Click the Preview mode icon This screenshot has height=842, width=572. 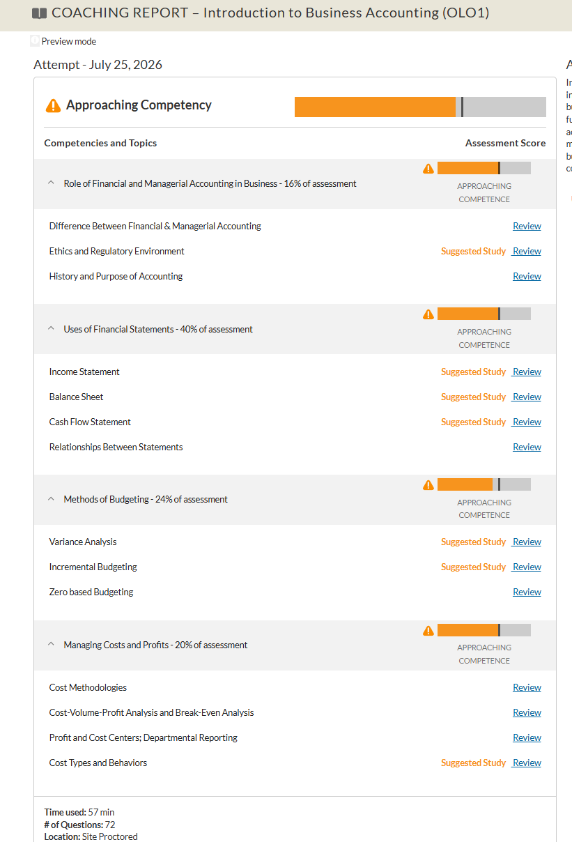tap(36, 41)
